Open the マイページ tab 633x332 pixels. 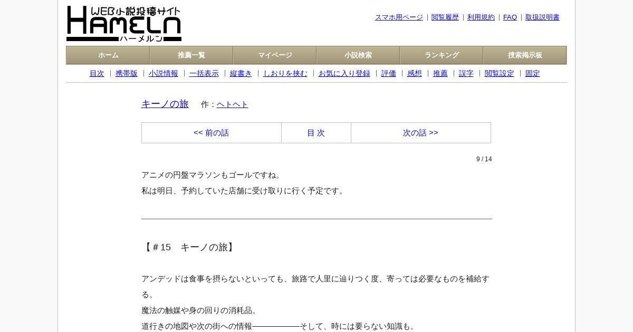tap(275, 55)
